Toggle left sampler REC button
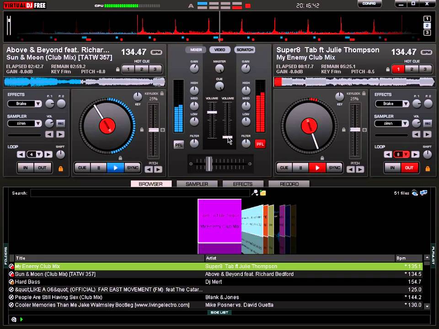 (x=60, y=123)
